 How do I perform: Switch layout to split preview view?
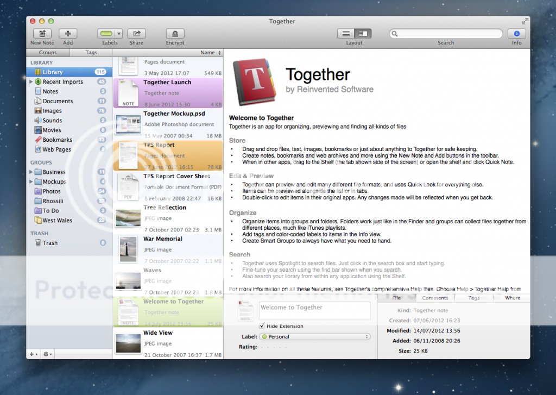click(x=363, y=34)
